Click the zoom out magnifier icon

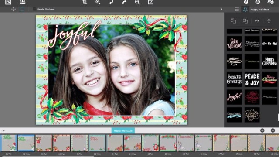point(137,2)
